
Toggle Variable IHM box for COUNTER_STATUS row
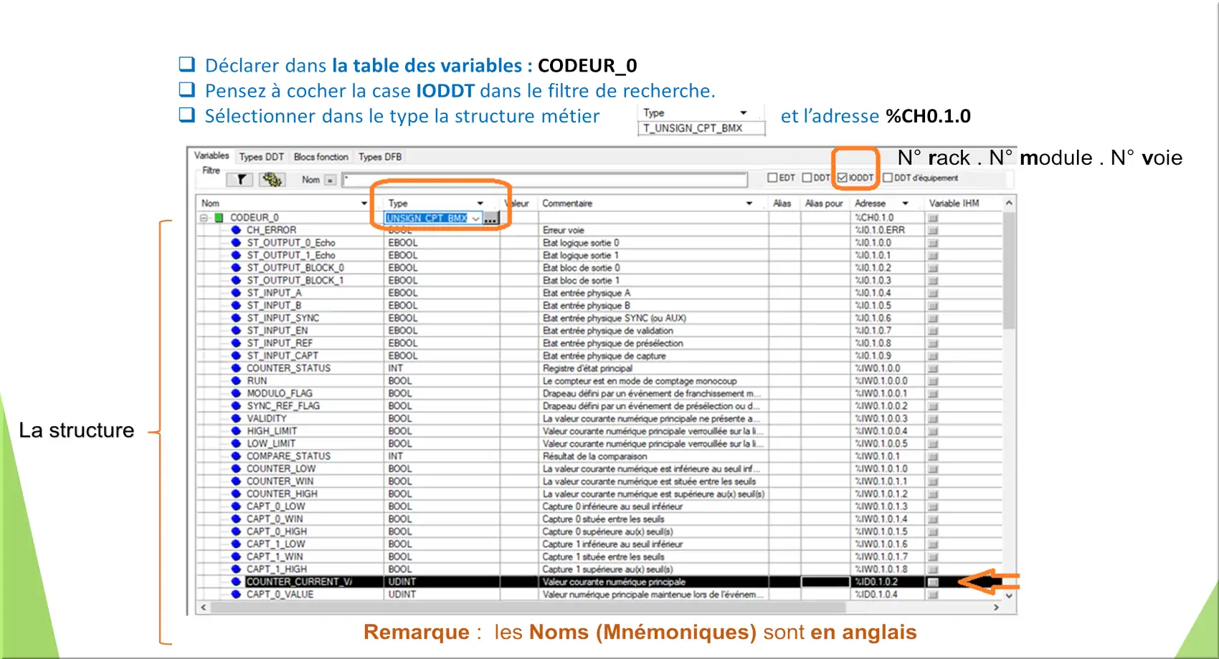933,368
